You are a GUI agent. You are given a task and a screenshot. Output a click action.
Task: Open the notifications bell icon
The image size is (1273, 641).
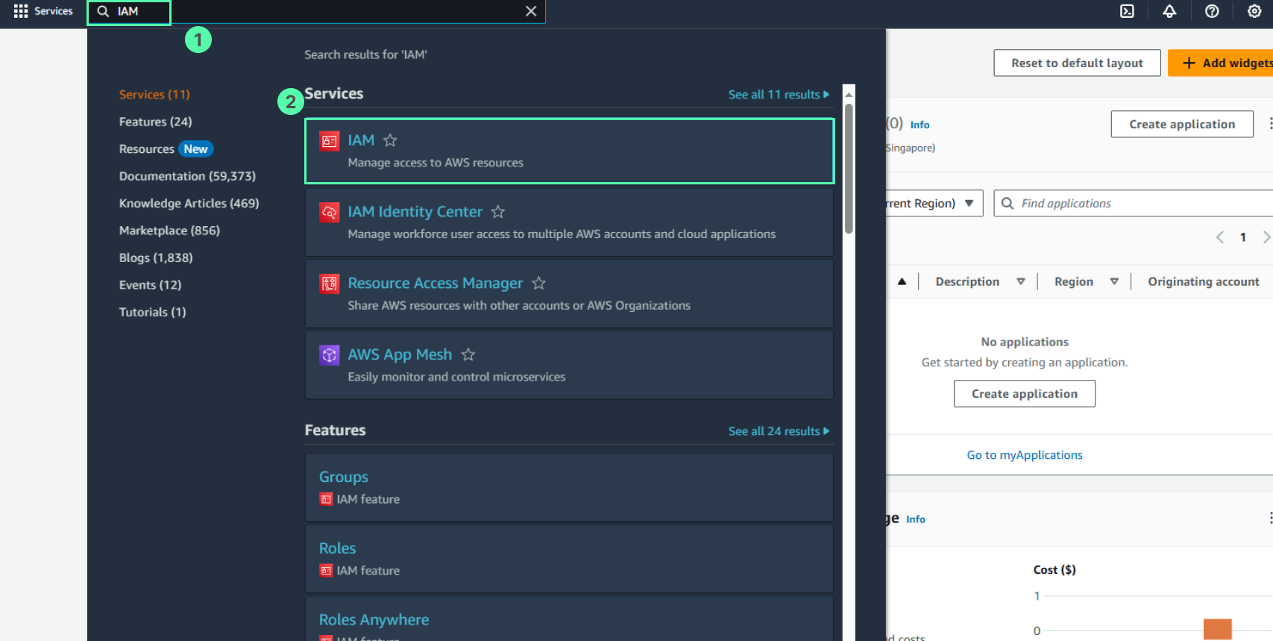(x=1169, y=11)
